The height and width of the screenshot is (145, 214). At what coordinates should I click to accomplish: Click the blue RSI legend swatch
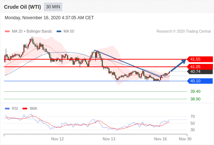(x=7, y=109)
